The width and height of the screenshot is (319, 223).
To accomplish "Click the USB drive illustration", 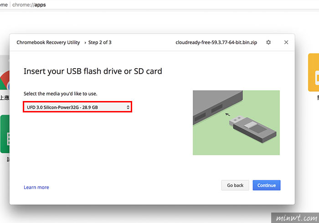I will point(236,123).
